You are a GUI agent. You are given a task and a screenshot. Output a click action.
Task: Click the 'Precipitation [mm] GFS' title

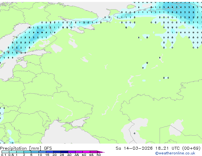pyautogui.click(x=26, y=148)
